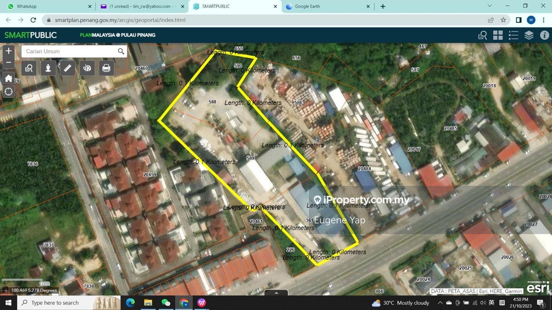The width and height of the screenshot is (552, 310).
Task: Select the ruler measurement tool
Action: click(x=67, y=68)
